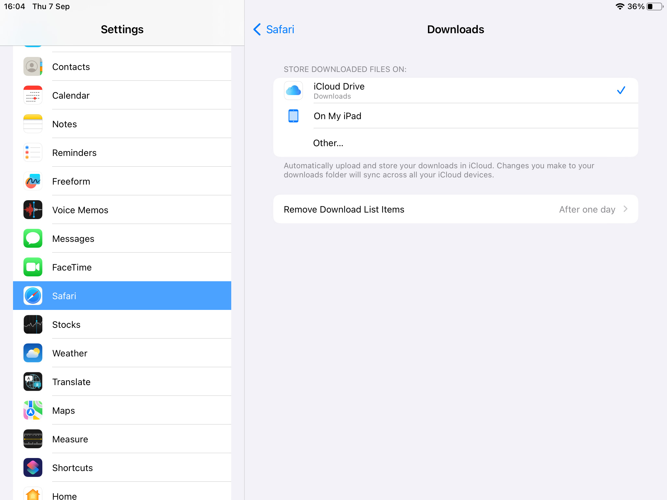Open Calendar settings
This screenshot has width=667, height=500.
(122, 95)
